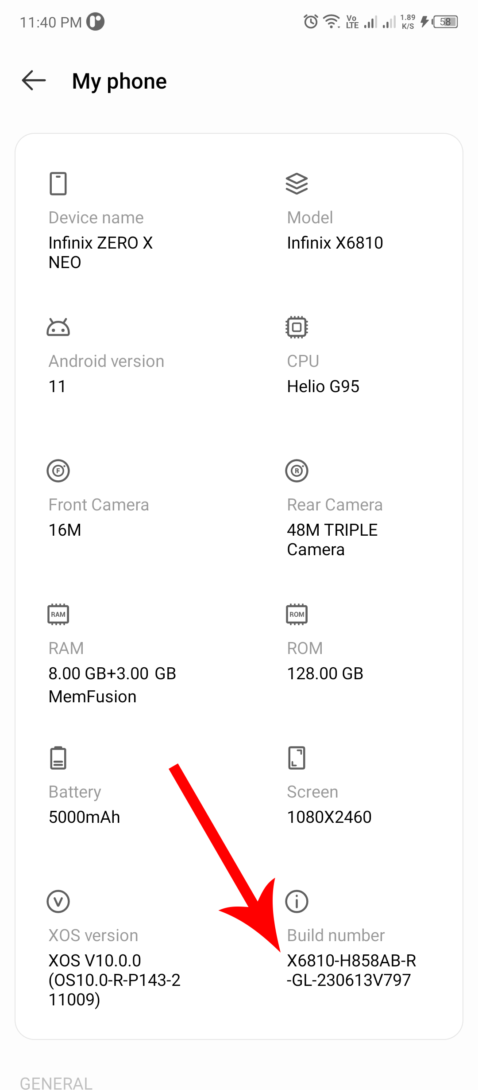Viewport: 478px width, 1090px height.
Task: Tap the Rear Camera icon
Action: [x=297, y=471]
